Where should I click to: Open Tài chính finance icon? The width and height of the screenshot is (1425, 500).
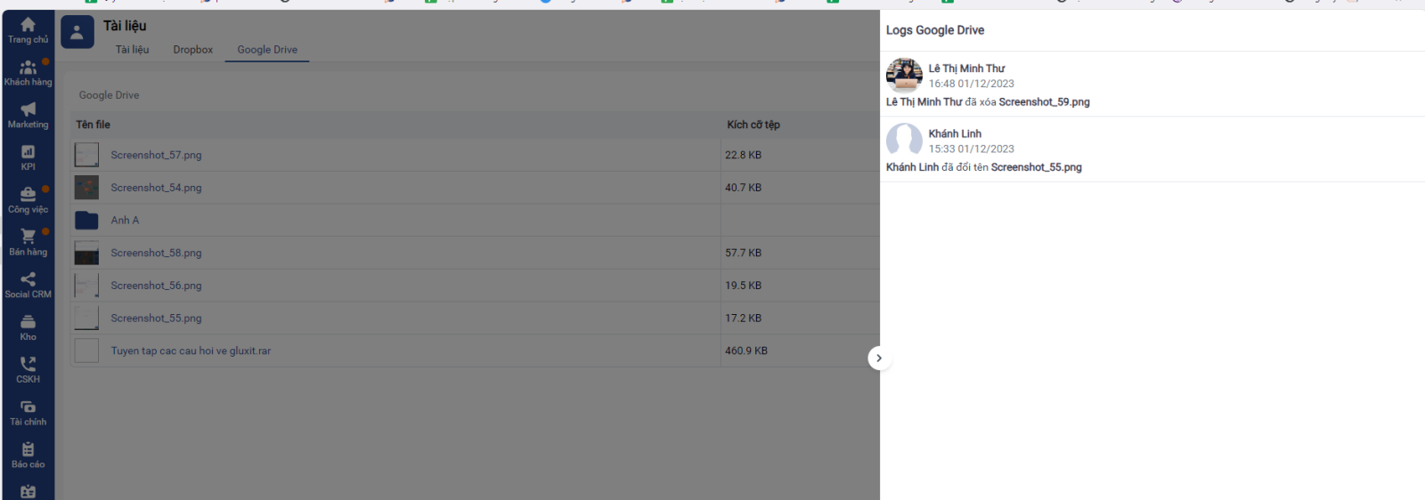(x=28, y=407)
